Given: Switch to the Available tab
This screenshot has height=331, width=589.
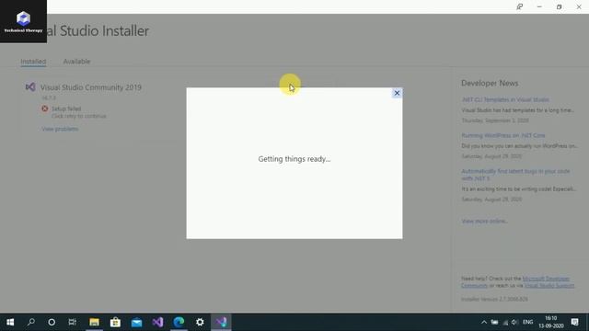Looking at the screenshot, I should point(76,62).
